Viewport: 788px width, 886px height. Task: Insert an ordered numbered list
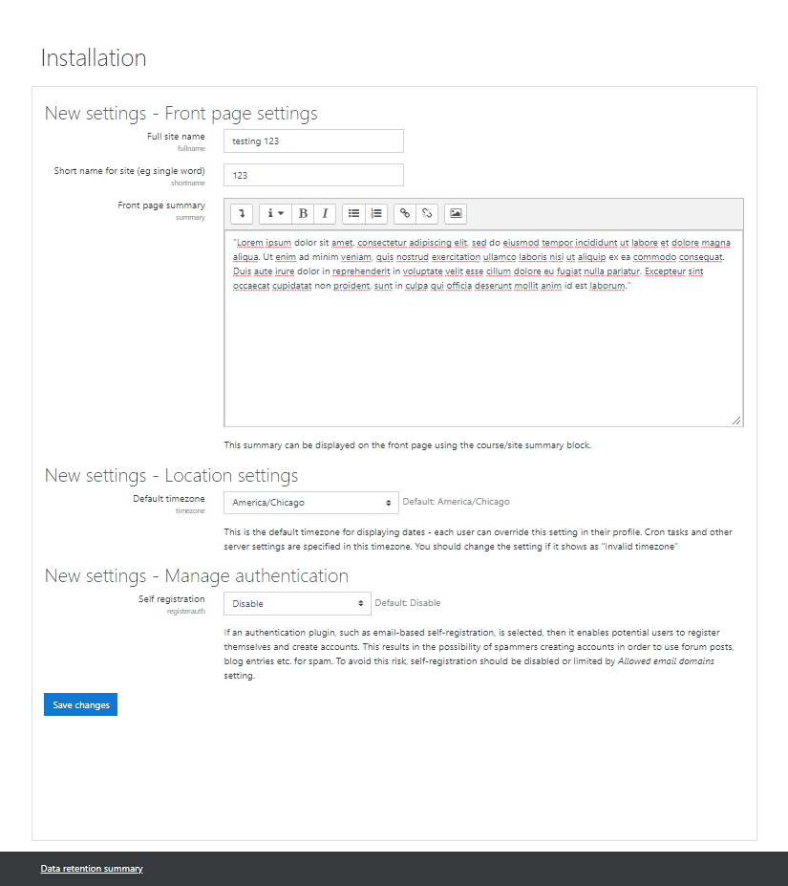376,213
